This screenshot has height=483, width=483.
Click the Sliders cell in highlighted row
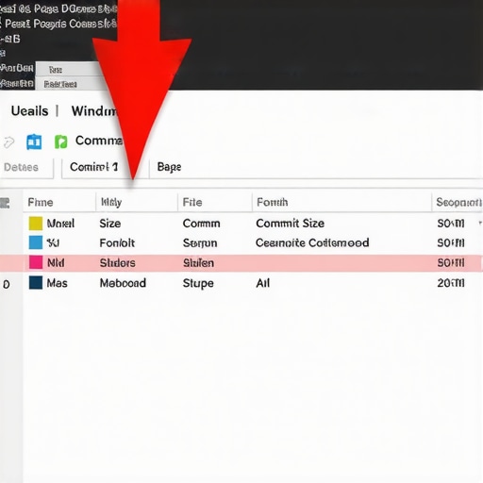pyautogui.click(x=118, y=263)
